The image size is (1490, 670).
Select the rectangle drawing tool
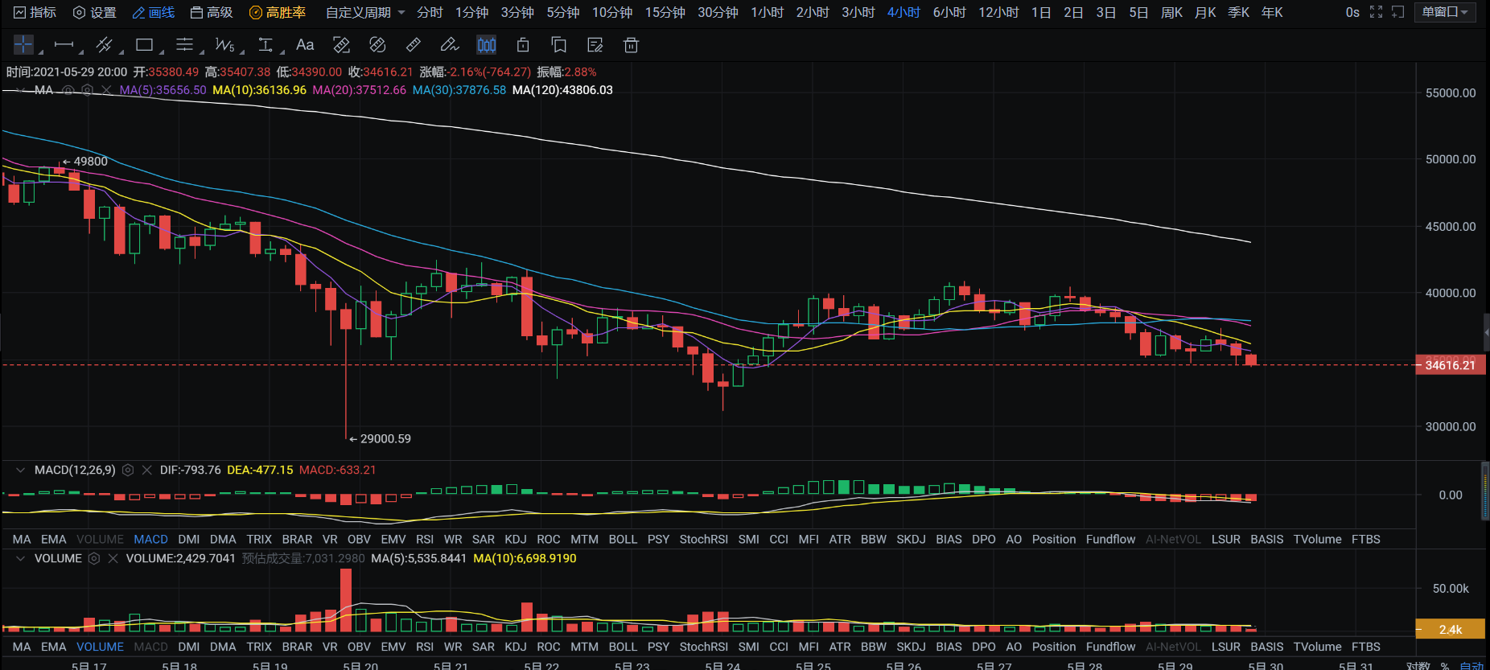click(145, 45)
